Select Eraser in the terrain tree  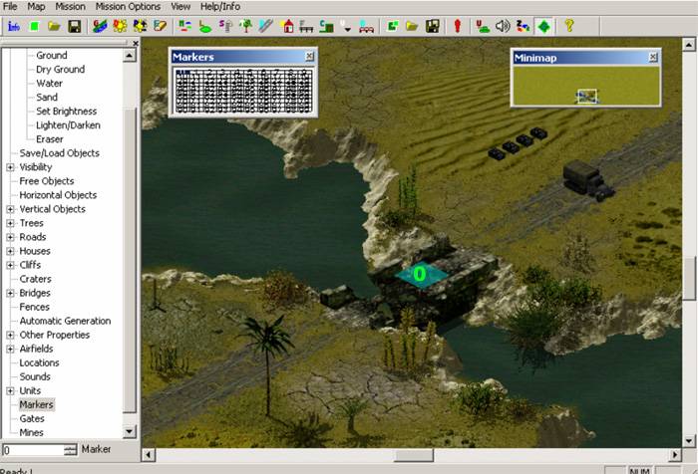pyautogui.click(x=50, y=139)
